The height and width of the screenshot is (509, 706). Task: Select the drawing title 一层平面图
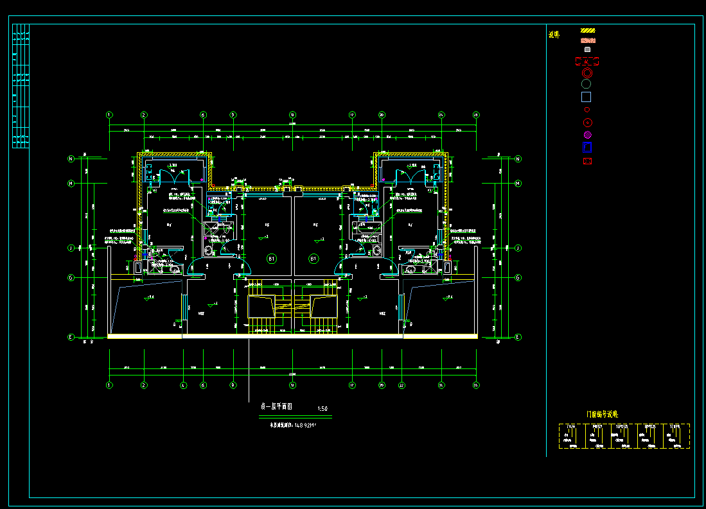tap(276, 406)
